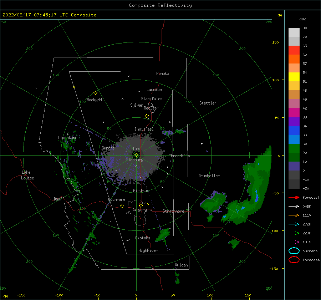Viewport: 321px width, 300px height.
Task: Click the red forecast ellipse icon
Action: tap(294, 260)
